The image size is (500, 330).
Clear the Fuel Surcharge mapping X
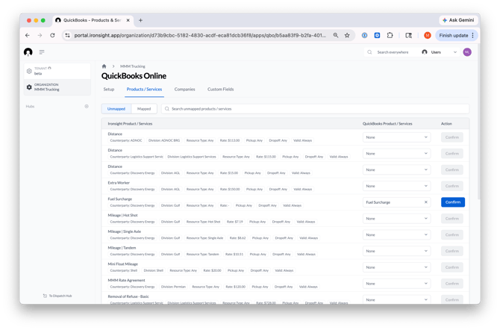425,202
